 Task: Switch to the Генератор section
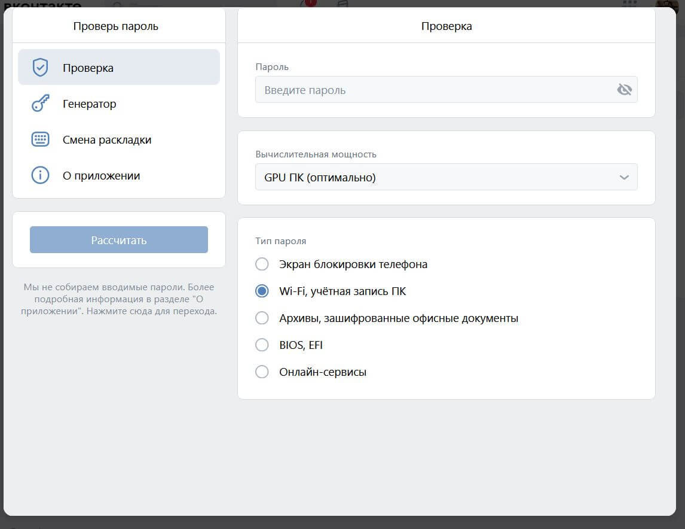(89, 103)
